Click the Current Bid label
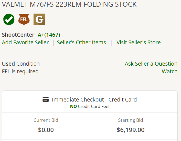This screenshot has width=181, height=141. coord(46,120)
